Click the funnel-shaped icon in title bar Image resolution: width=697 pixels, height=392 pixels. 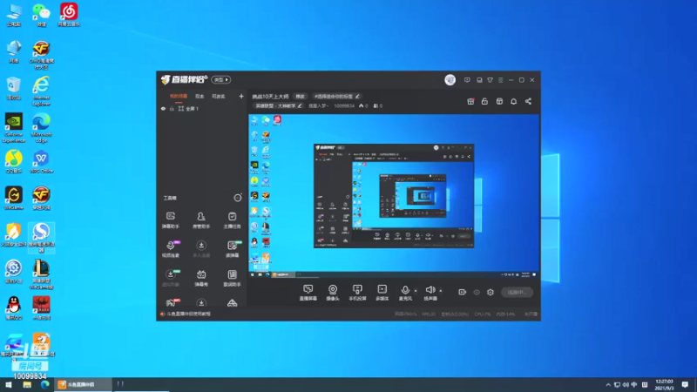[490, 80]
